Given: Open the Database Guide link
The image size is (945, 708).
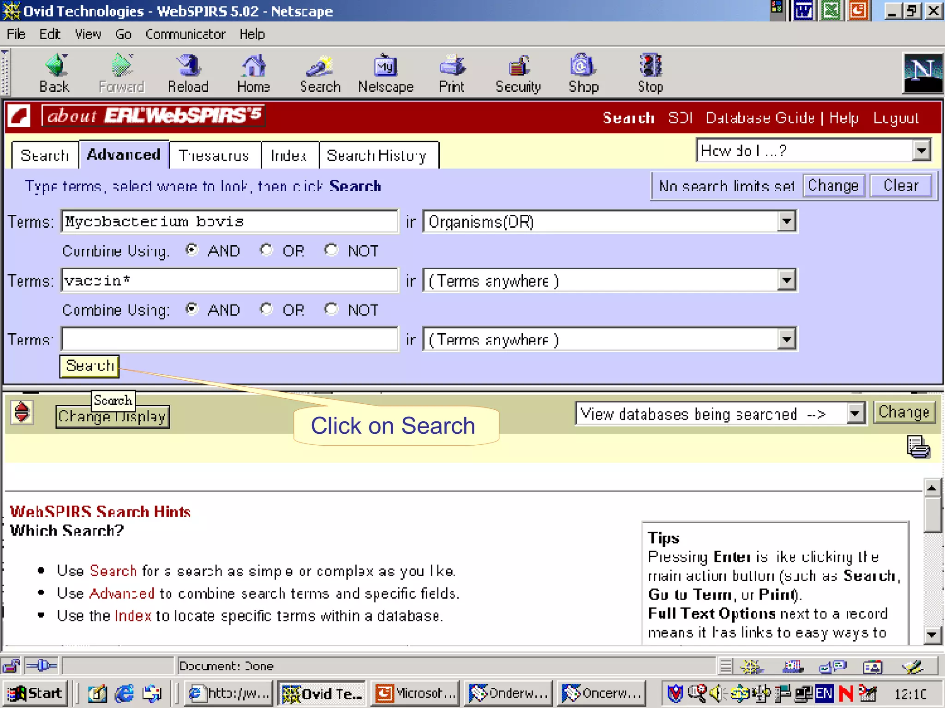Looking at the screenshot, I should point(760,118).
